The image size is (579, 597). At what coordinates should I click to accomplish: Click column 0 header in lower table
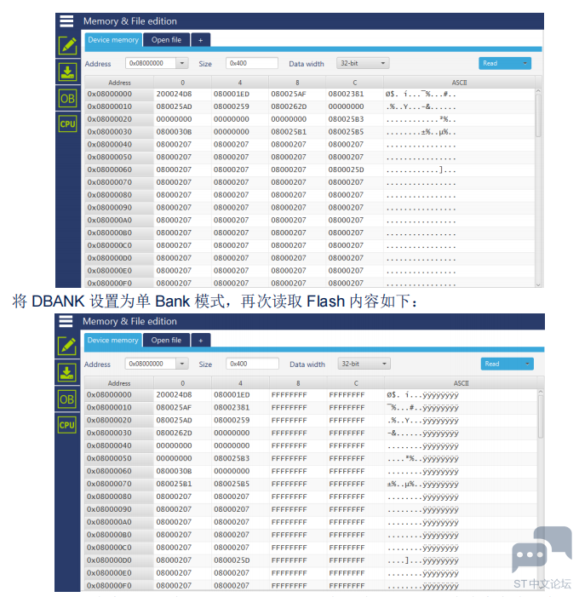[183, 383]
